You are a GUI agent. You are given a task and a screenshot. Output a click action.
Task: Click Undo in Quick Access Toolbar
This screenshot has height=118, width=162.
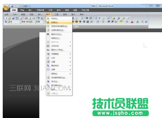point(16,6)
